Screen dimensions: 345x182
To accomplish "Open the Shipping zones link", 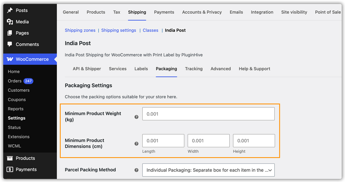I will 80,30.
